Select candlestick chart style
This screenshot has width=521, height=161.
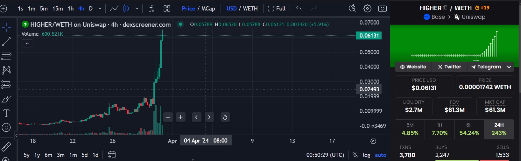126,9
